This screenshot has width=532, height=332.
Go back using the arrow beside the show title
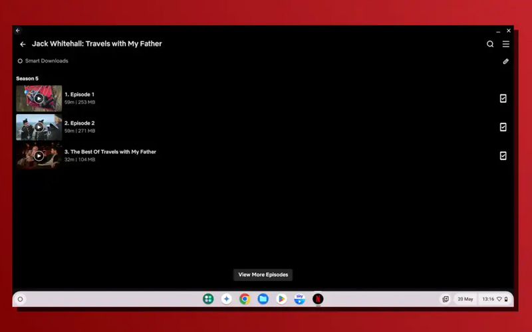23,44
